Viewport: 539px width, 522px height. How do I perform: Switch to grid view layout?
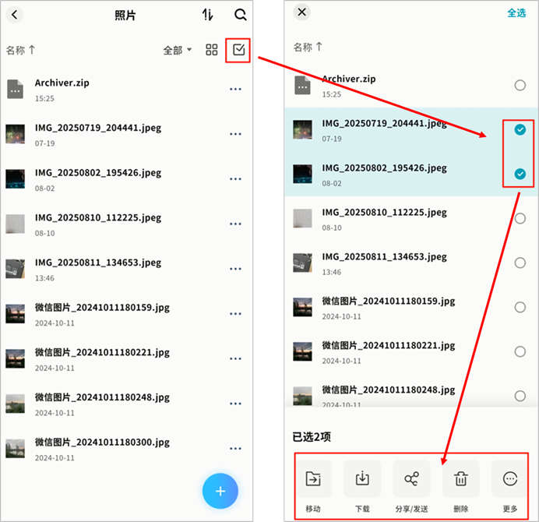click(x=212, y=50)
